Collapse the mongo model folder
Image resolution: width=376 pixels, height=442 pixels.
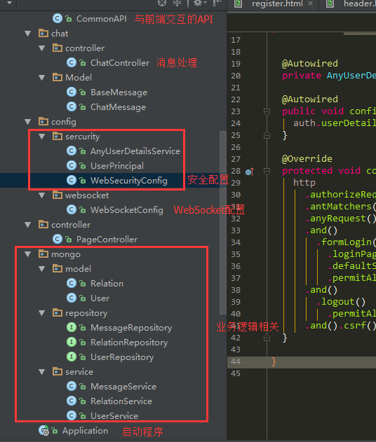[x=42, y=269]
